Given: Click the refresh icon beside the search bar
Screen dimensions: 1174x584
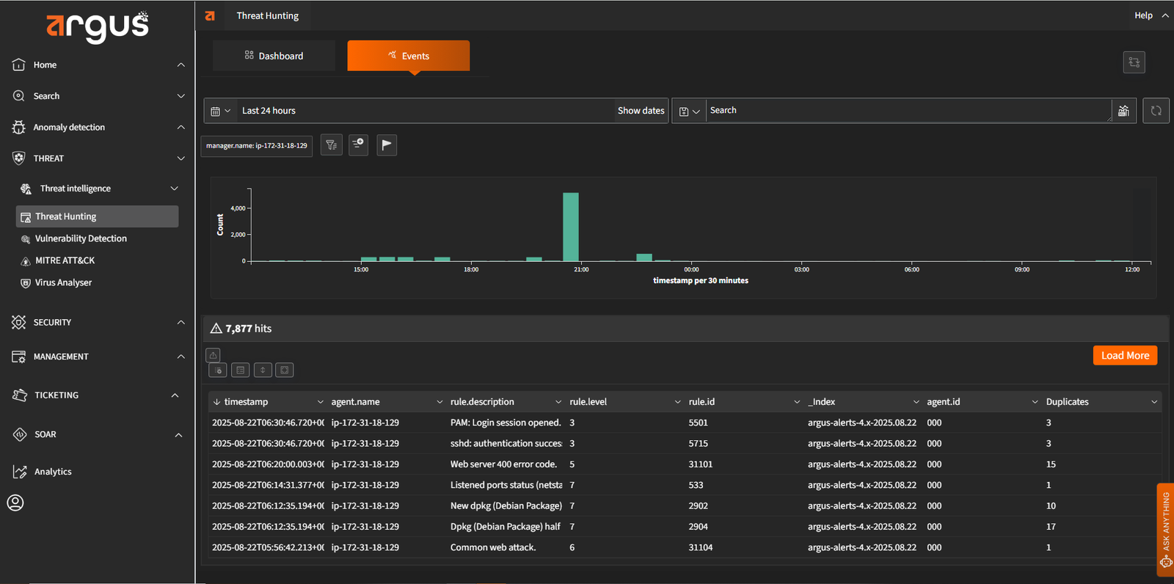Looking at the screenshot, I should coord(1156,111).
